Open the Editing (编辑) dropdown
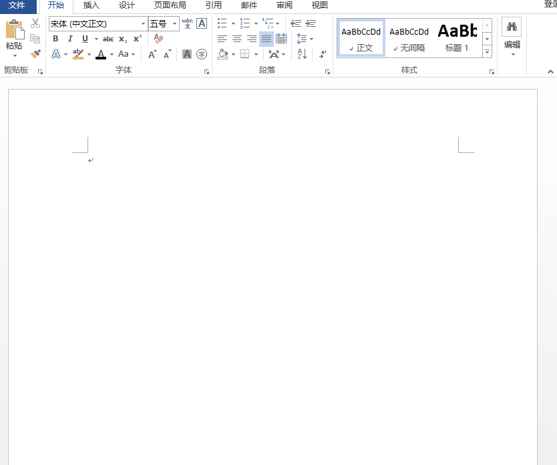Image resolution: width=557 pixels, height=465 pixels. 512,37
